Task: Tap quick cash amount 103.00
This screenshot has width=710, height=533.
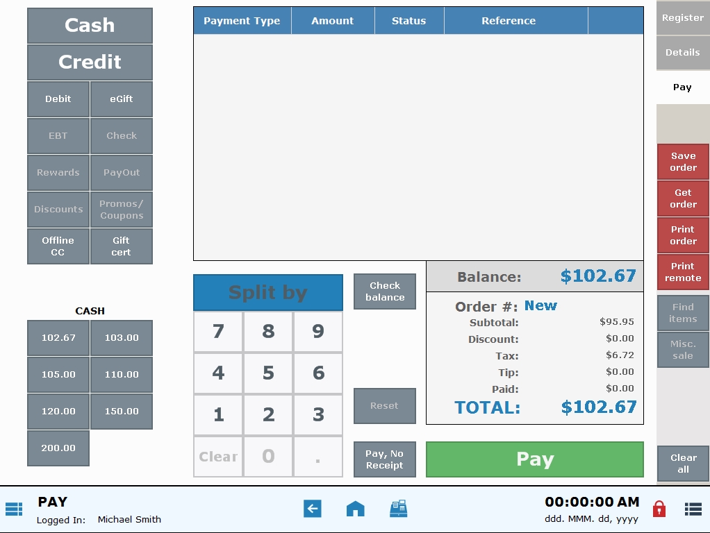Action: (122, 337)
